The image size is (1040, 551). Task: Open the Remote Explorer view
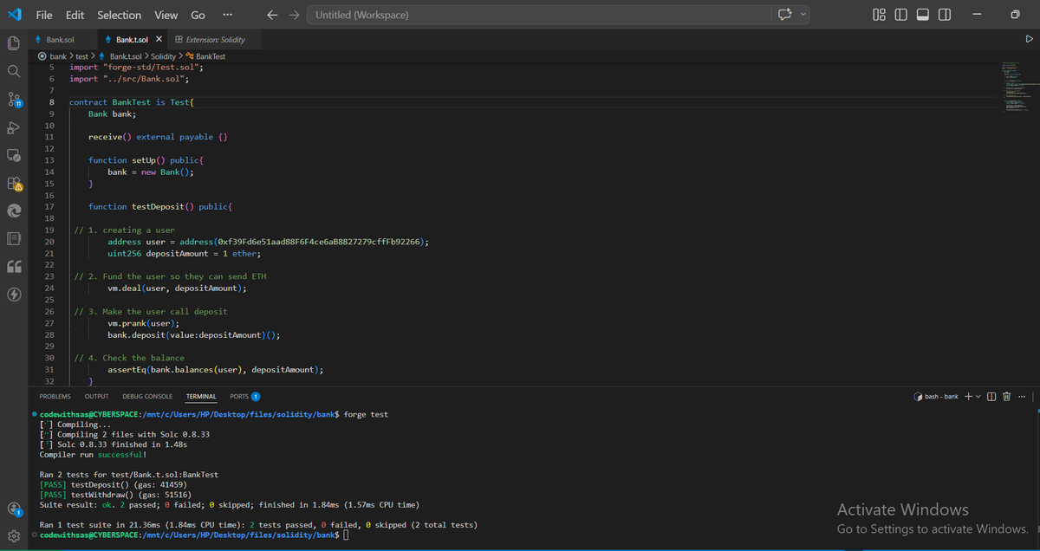click(13, 156)
